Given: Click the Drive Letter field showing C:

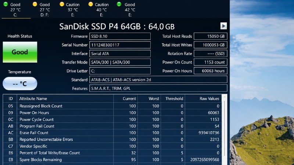Looking at the screenshot, I should (120, 71).
